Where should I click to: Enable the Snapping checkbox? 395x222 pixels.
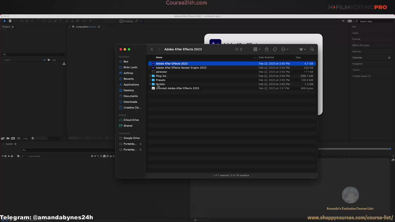click(121, 21)
